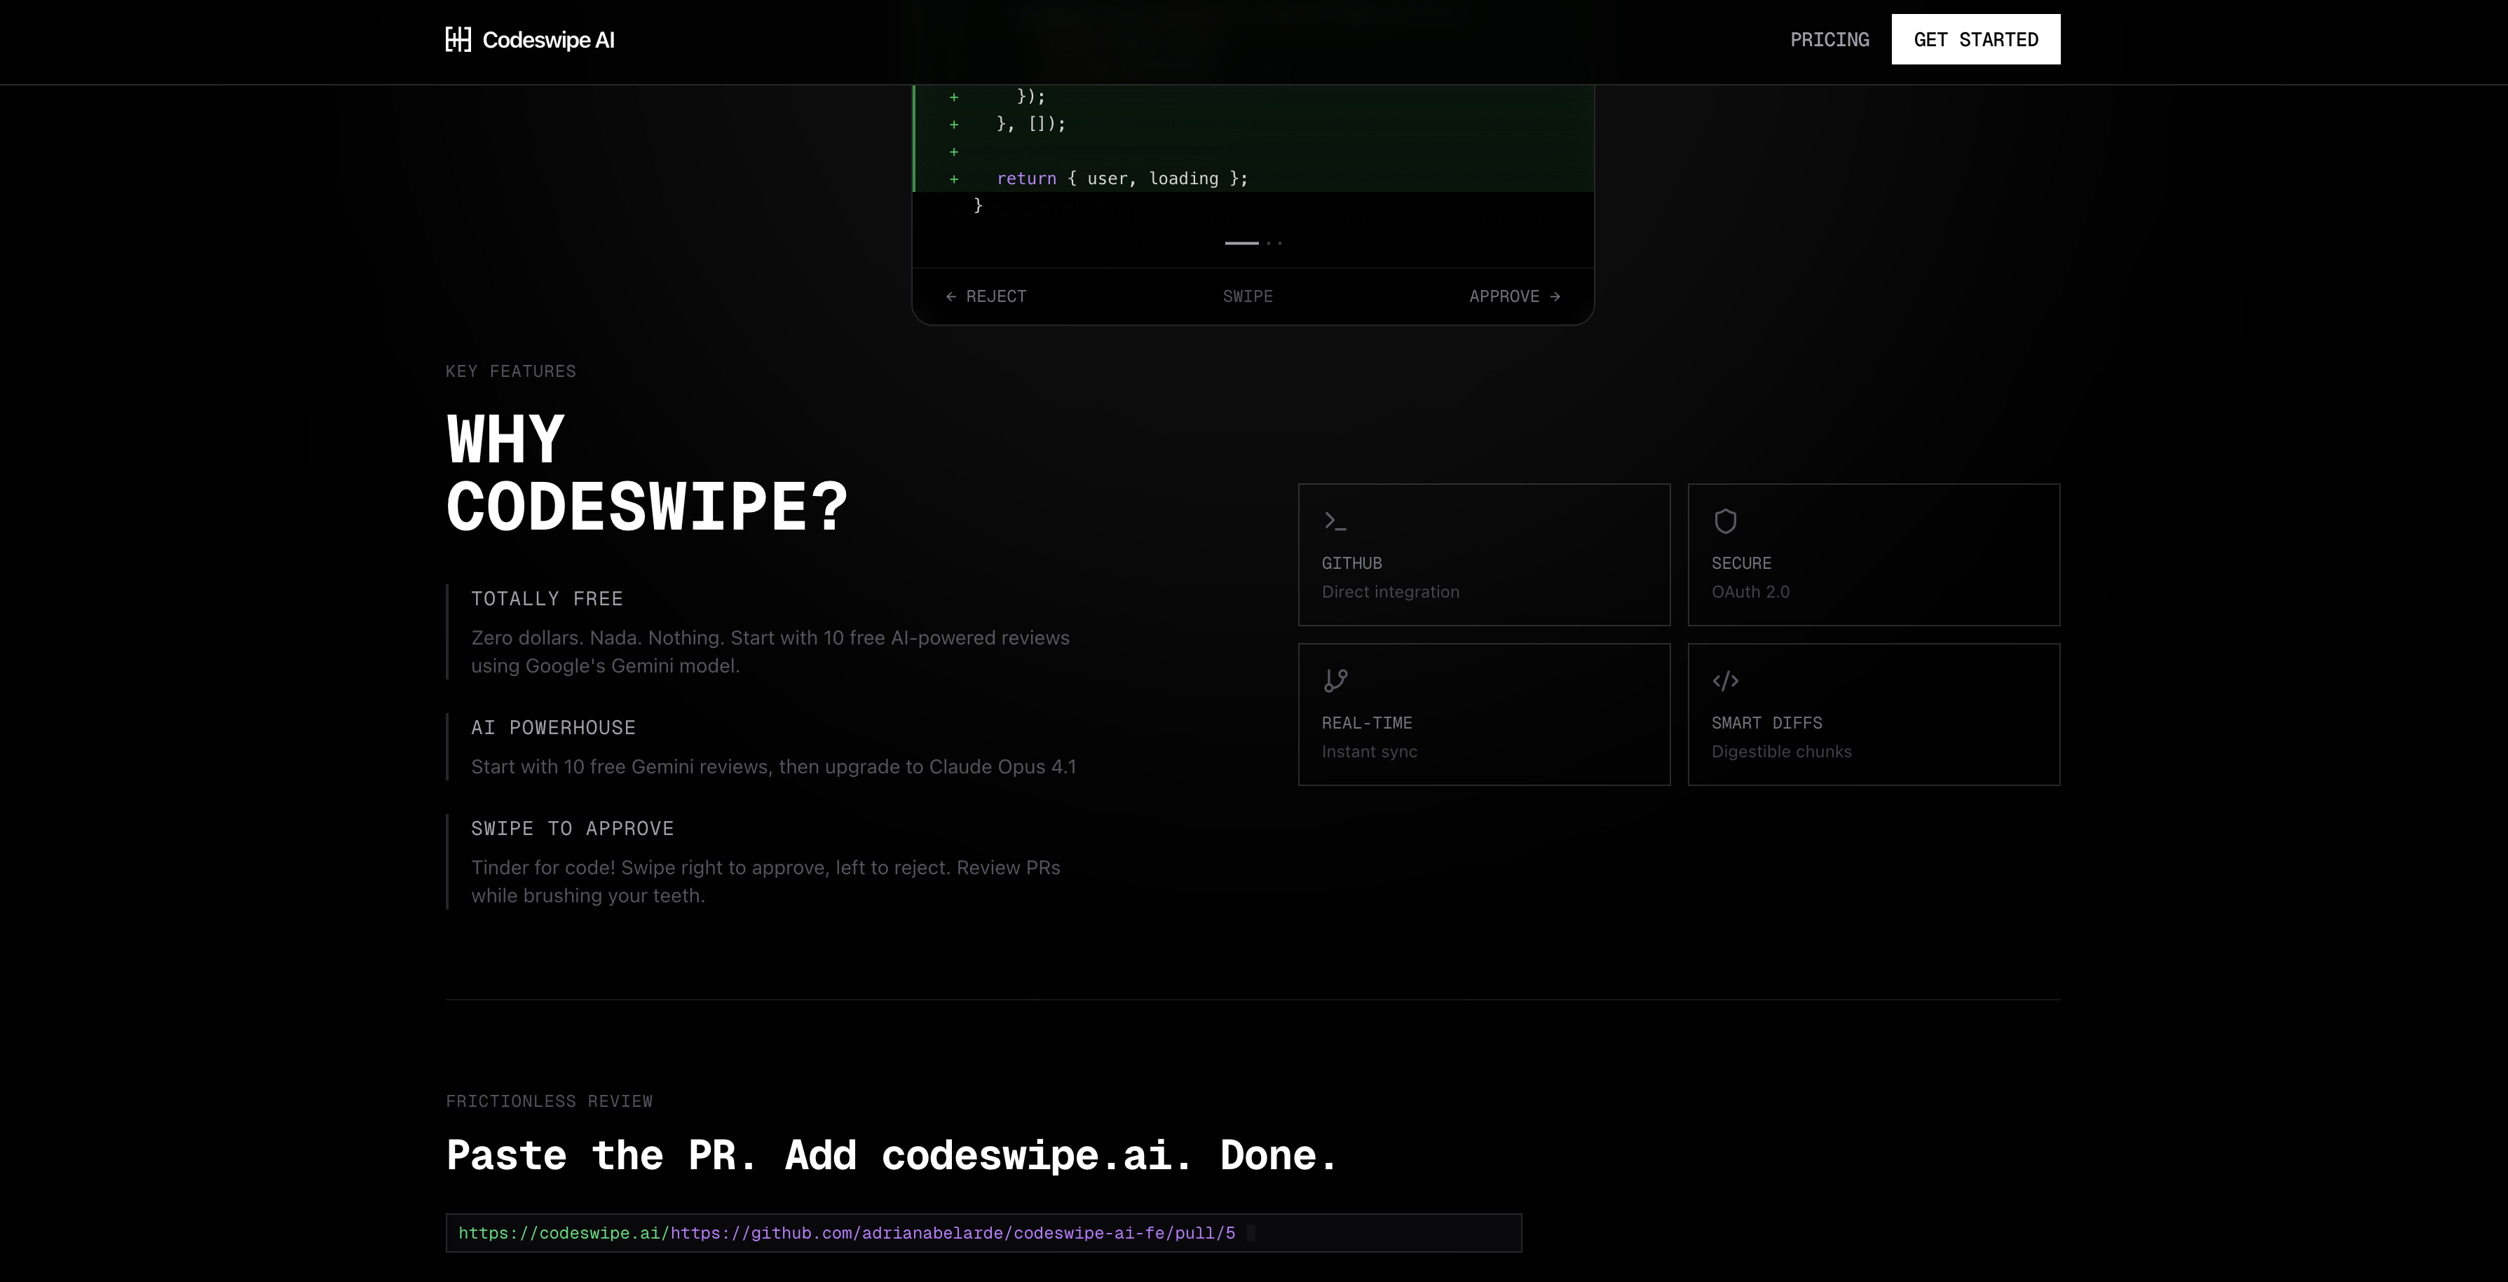This screenshot has height=1282, width=2508.
Task: Reject the code change
Action: pos(986,296)
